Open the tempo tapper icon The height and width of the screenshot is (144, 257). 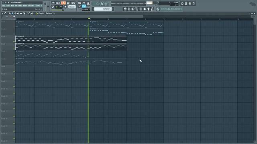153,9
